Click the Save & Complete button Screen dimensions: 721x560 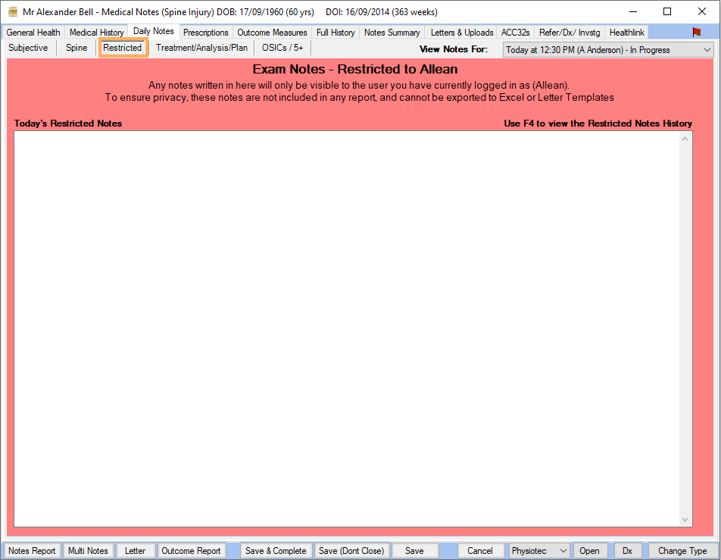pyautogui.click(x=276, y=551)
